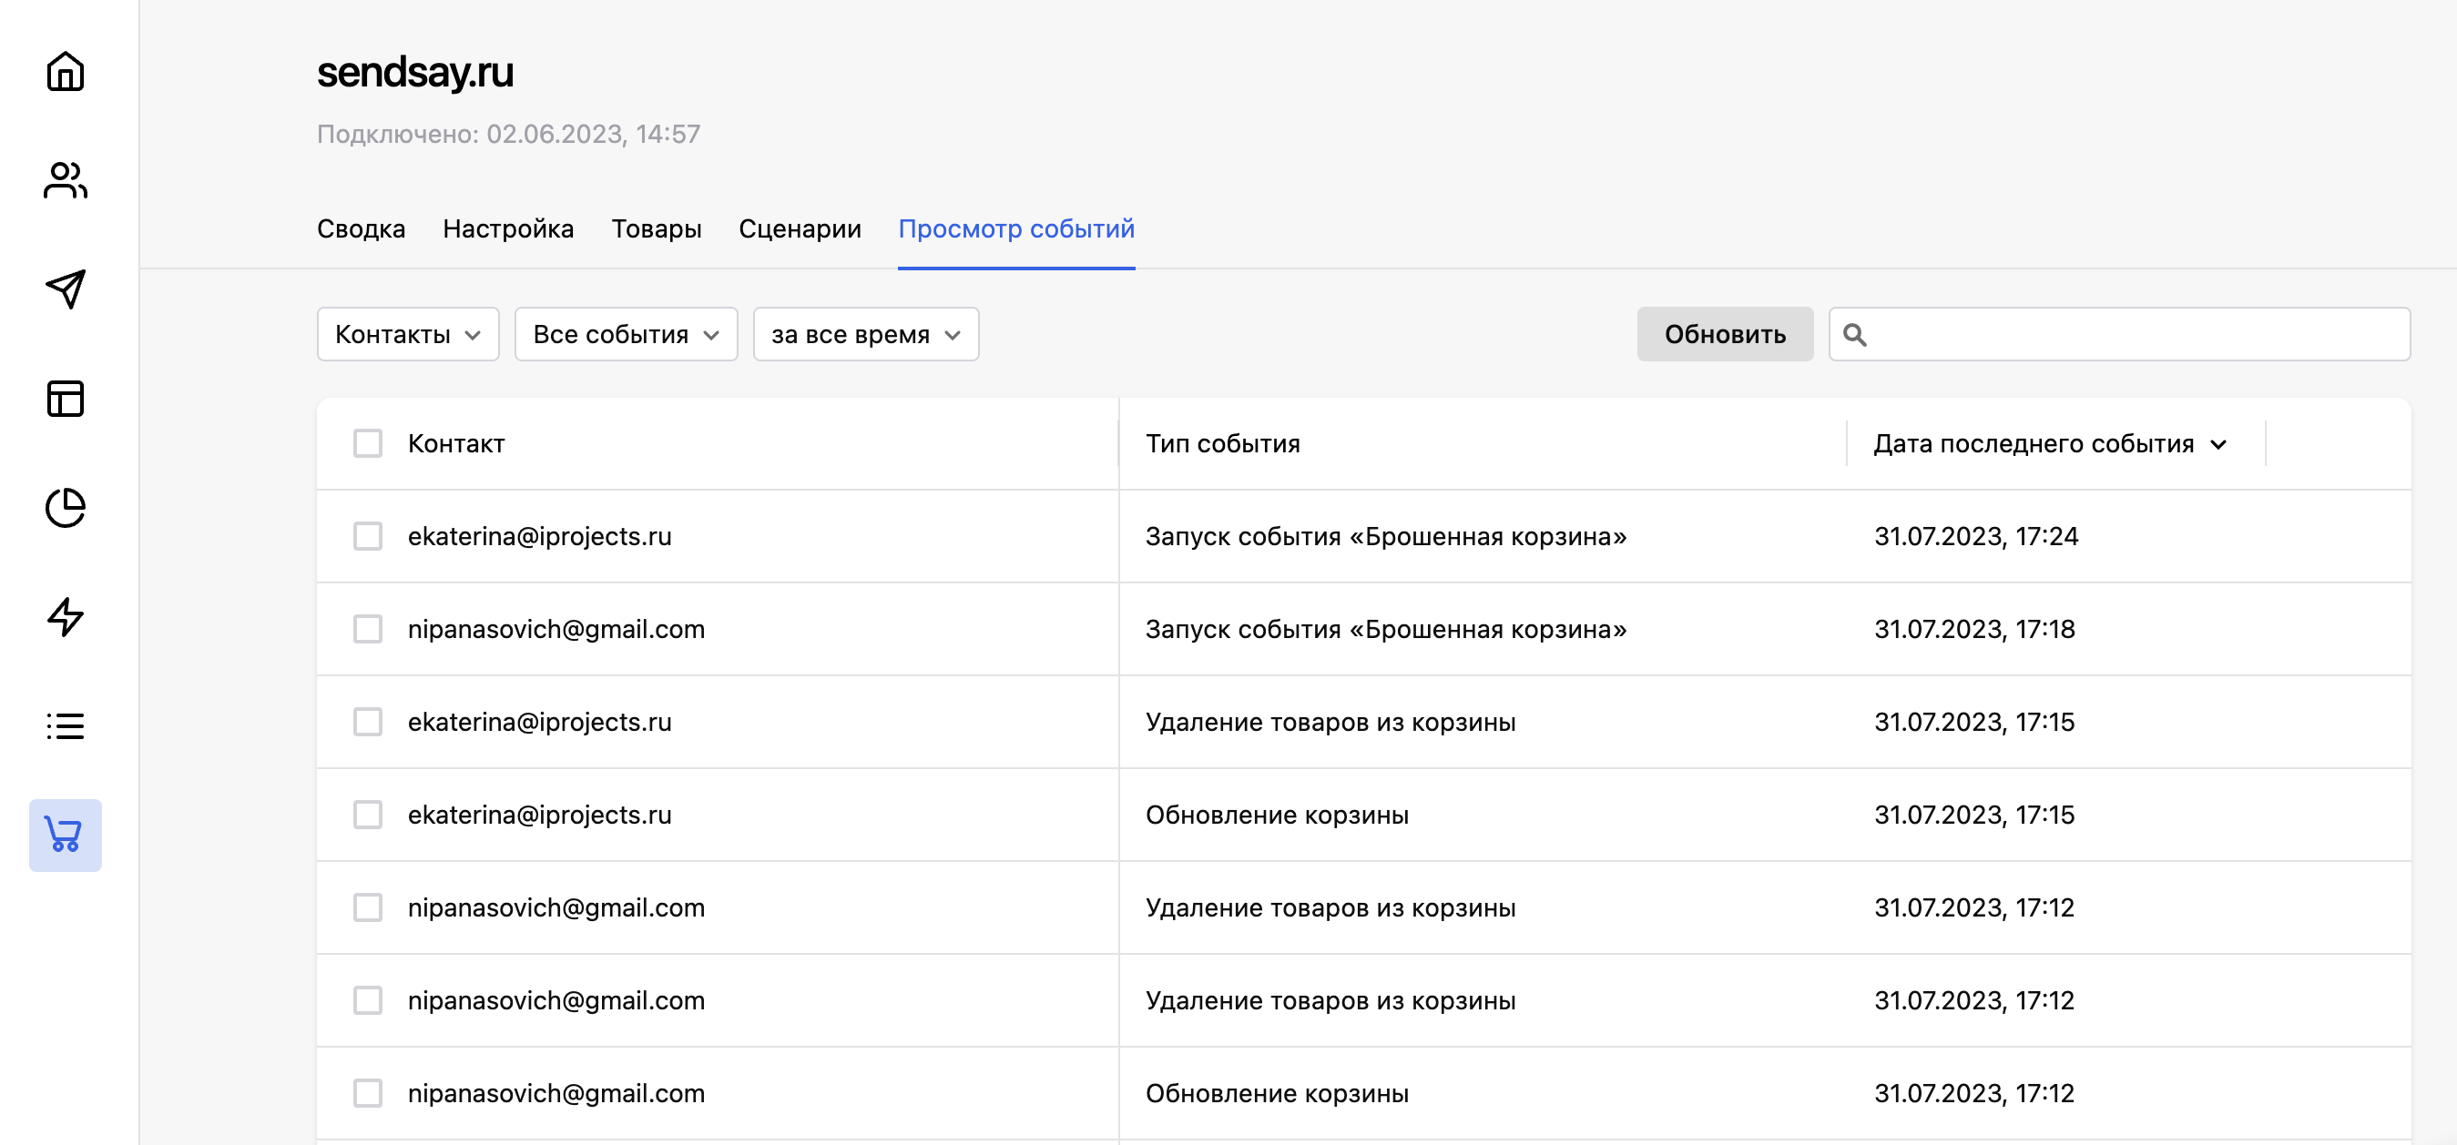The image size is (2457, 1145).
Task: Check the row dated 31.07.2023, 17:18
Action: 367,629
